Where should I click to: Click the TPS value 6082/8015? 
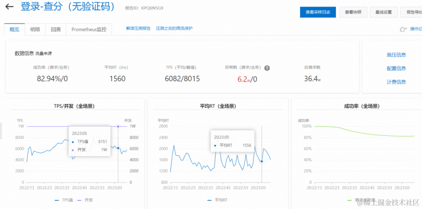(182, 79)
